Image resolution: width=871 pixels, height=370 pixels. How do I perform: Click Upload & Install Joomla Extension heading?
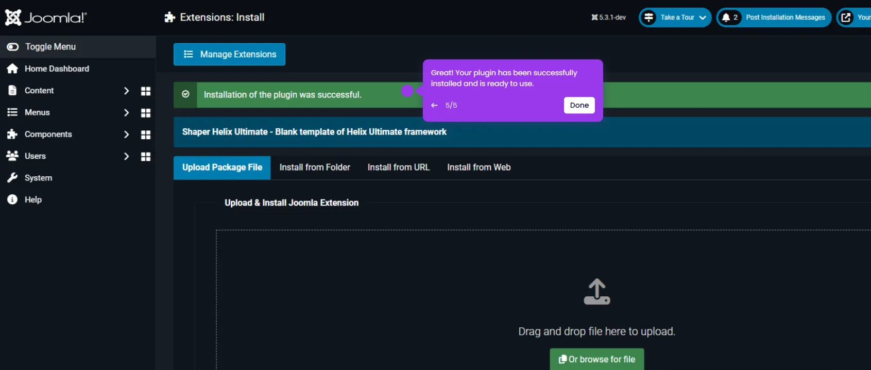292,203
